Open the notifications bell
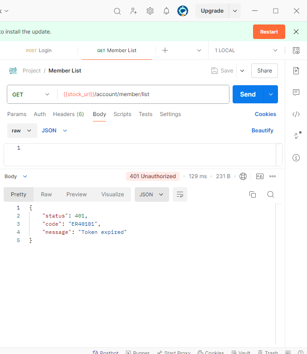The image size is (307, 354). 166,11
